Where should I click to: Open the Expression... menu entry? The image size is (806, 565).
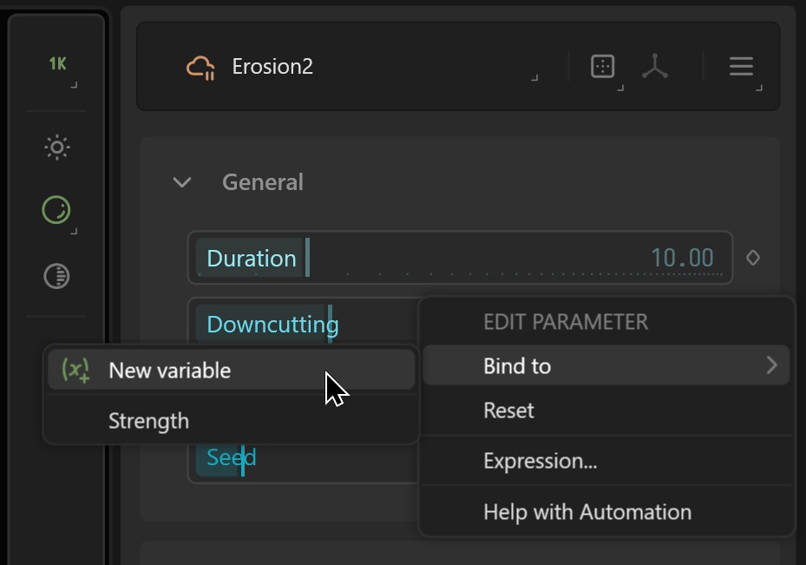click(x=540, y=461)
